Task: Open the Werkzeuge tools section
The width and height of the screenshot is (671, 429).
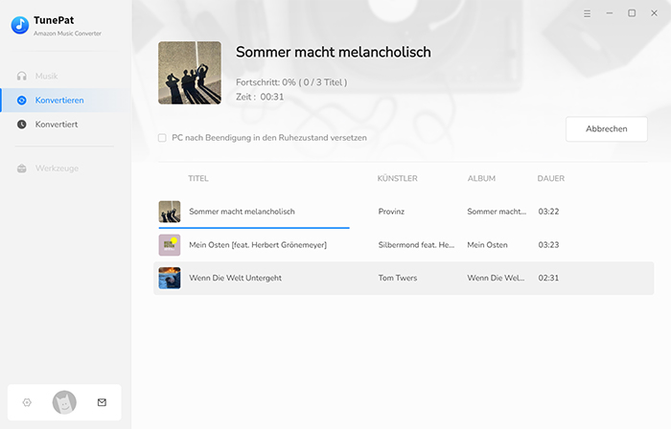Action: tap(57, 169)
